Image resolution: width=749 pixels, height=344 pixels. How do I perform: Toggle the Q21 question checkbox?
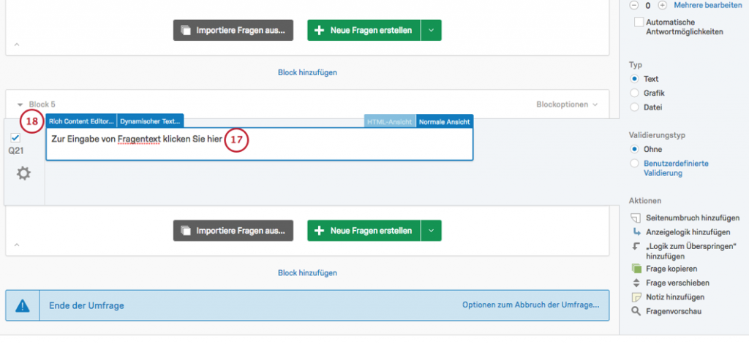(15, 138)
